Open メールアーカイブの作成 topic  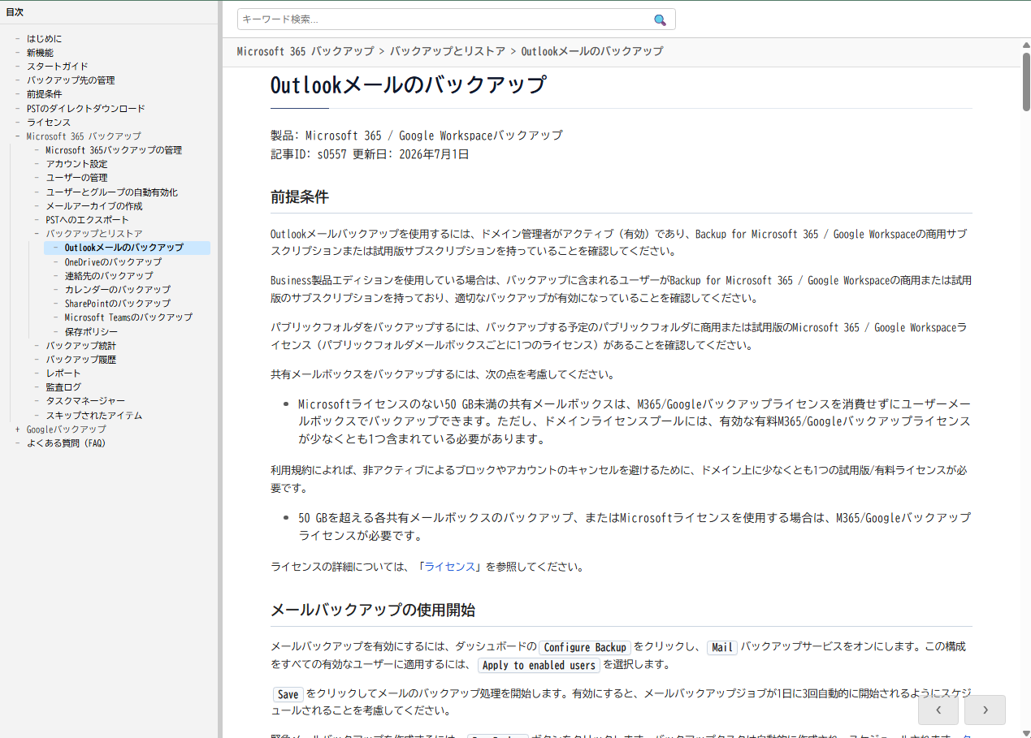tap(94, 206)
